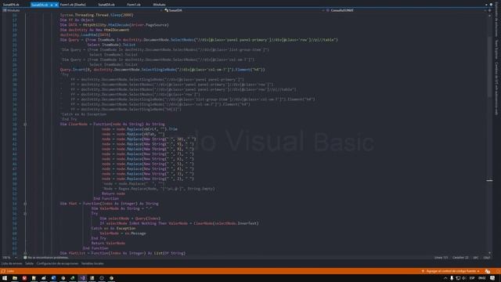
Task: Open the ConsultaSUNAT member navigation dropdown
Action: click(x=405, y=10)
